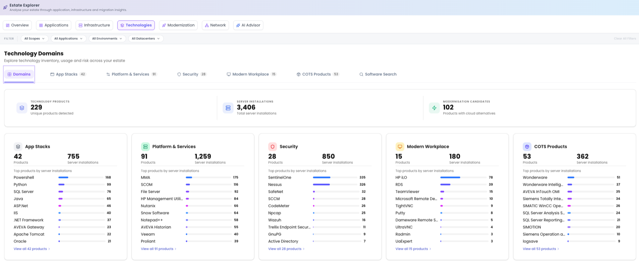Click the logsave product row
This screenshot has height=262, width=639.
tap(572, 241)
